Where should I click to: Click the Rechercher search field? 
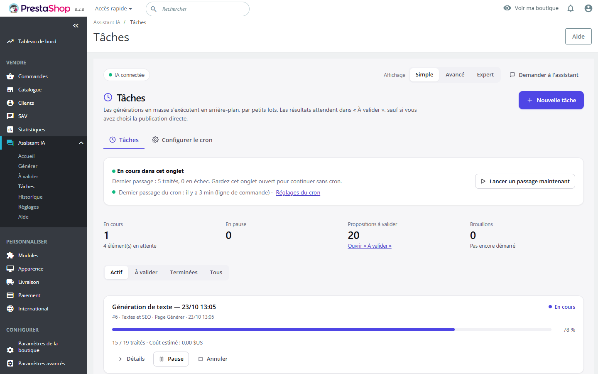(x=198, y=9)
